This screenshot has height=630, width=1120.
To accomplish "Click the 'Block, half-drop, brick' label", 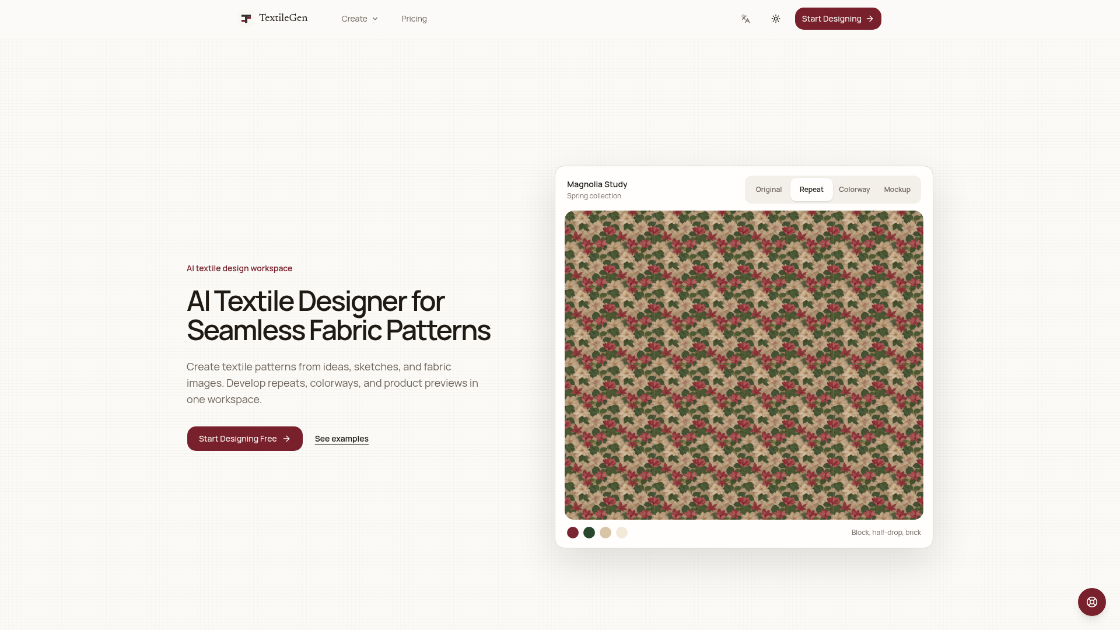I will (x=886, y=533).
